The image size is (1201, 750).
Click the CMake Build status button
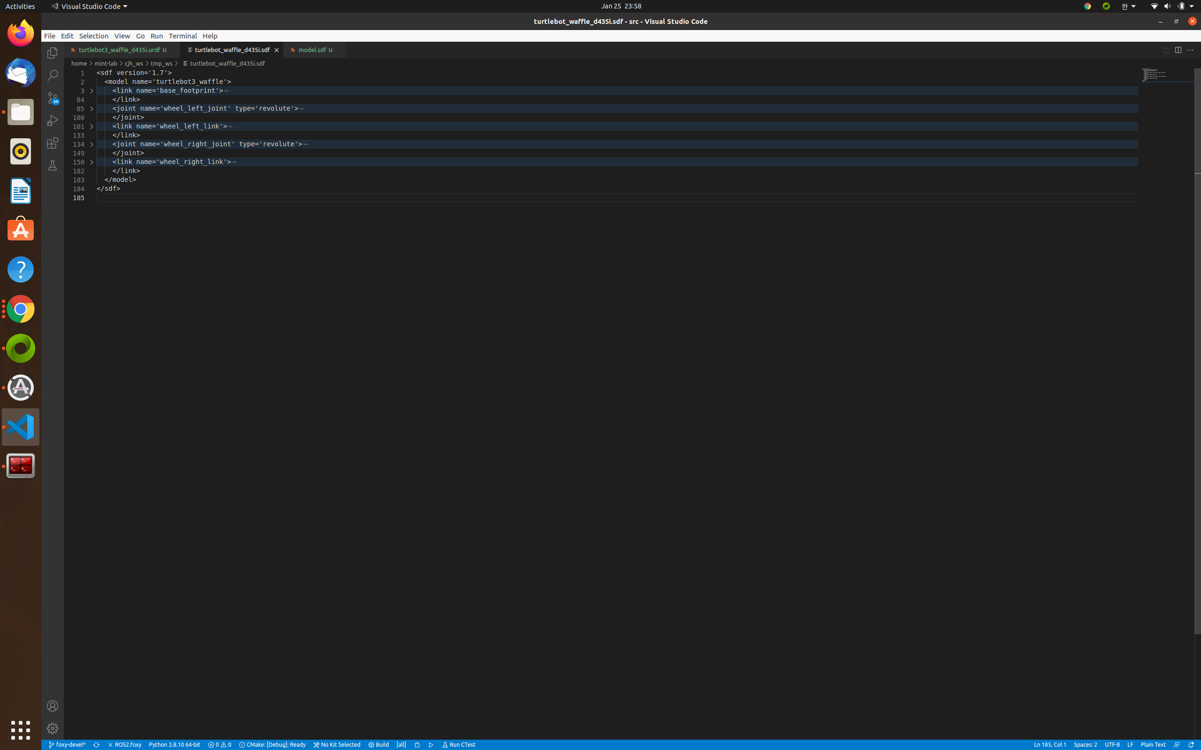tap(379, 744)
